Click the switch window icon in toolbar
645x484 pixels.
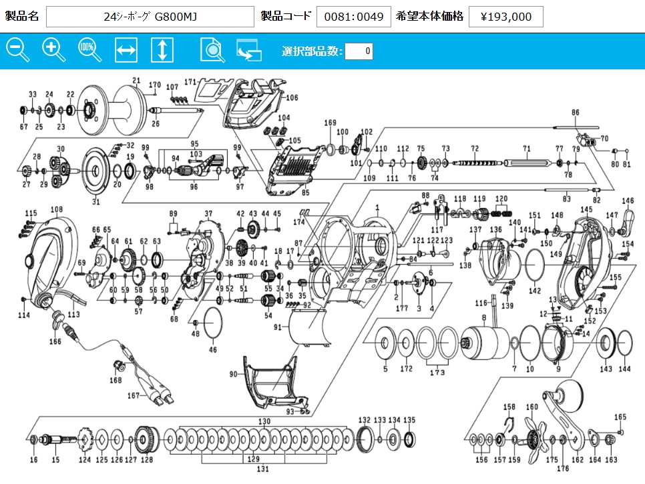(x=248, y=51)
